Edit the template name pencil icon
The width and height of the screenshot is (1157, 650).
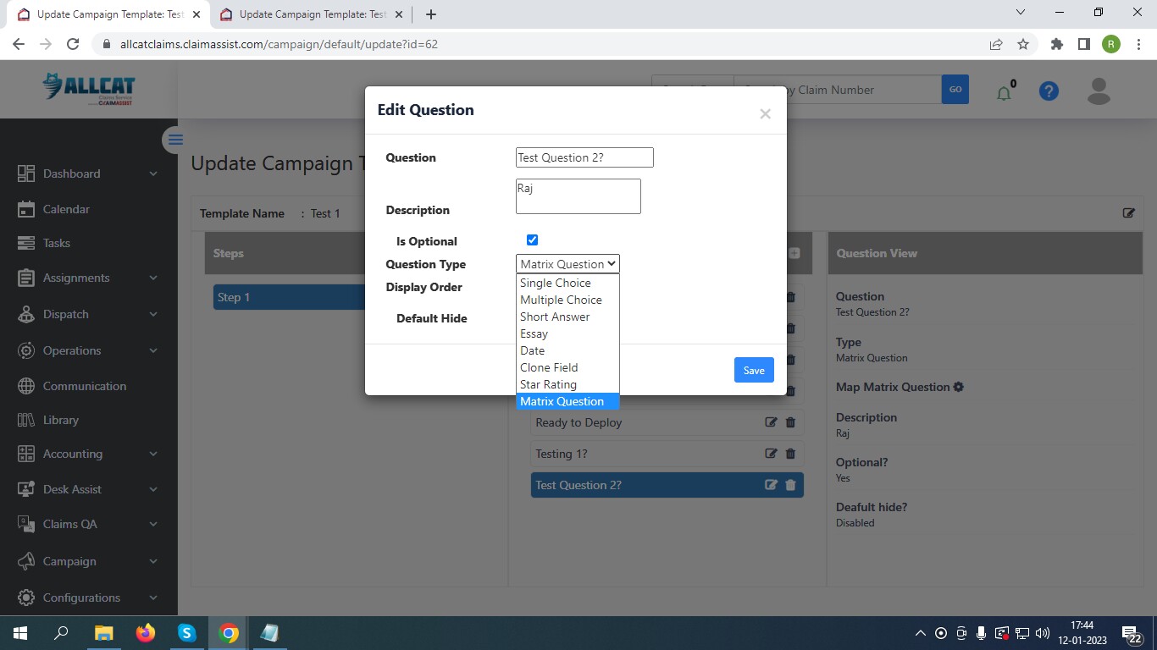click(1128, 213)
